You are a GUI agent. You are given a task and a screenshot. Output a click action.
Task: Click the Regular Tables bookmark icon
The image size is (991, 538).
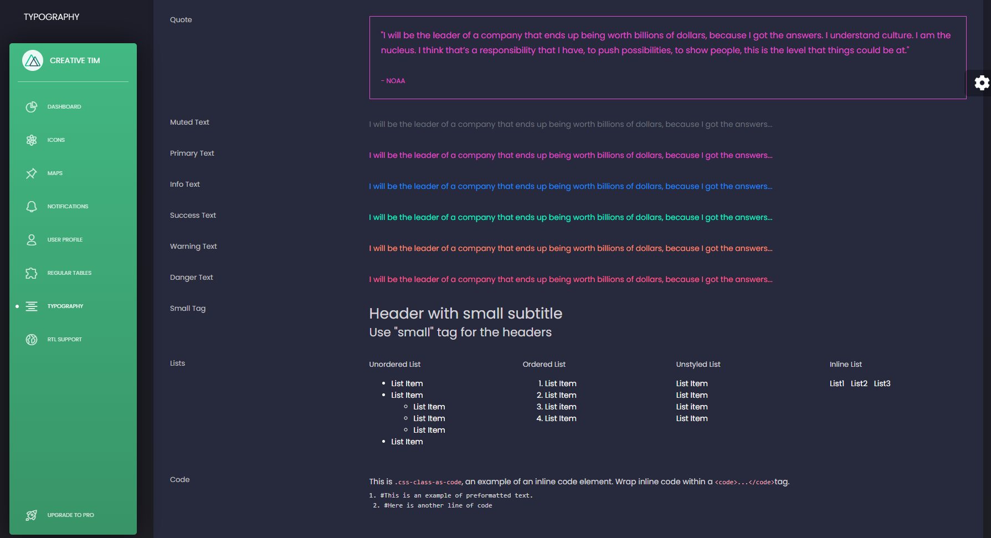pos(31,273)
